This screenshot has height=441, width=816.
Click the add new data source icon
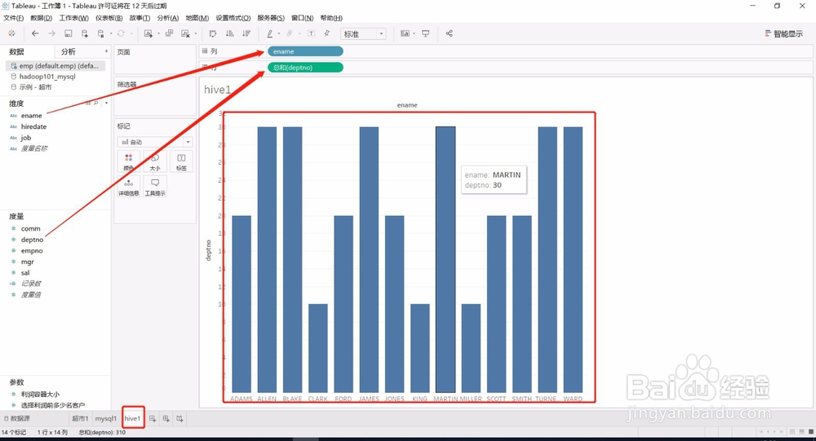pos(85,33)
